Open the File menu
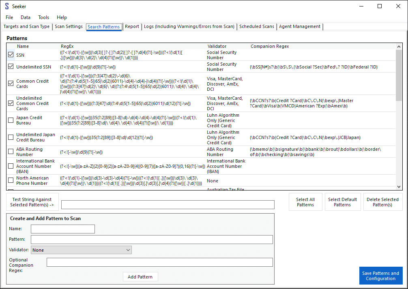Image resolution: width=408 pixels, height=289 pixels. [x=9, y=17]
